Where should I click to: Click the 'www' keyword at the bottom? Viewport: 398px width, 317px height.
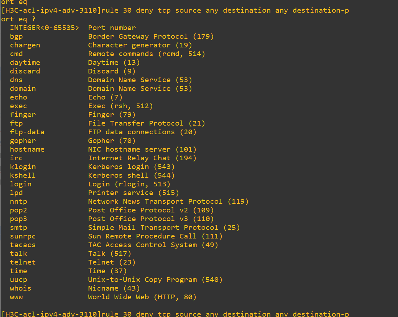(16, 297)
